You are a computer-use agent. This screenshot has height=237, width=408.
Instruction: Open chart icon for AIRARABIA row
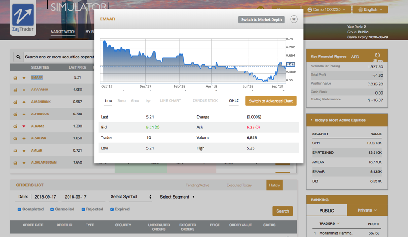coord(15,90)
